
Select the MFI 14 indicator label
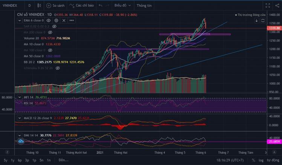tap(28, 97)
